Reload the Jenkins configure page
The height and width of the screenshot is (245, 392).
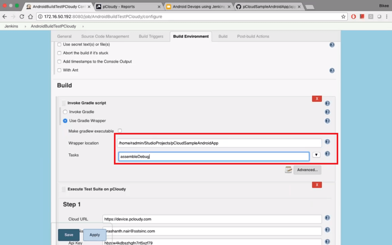click(x=22, y=17)
